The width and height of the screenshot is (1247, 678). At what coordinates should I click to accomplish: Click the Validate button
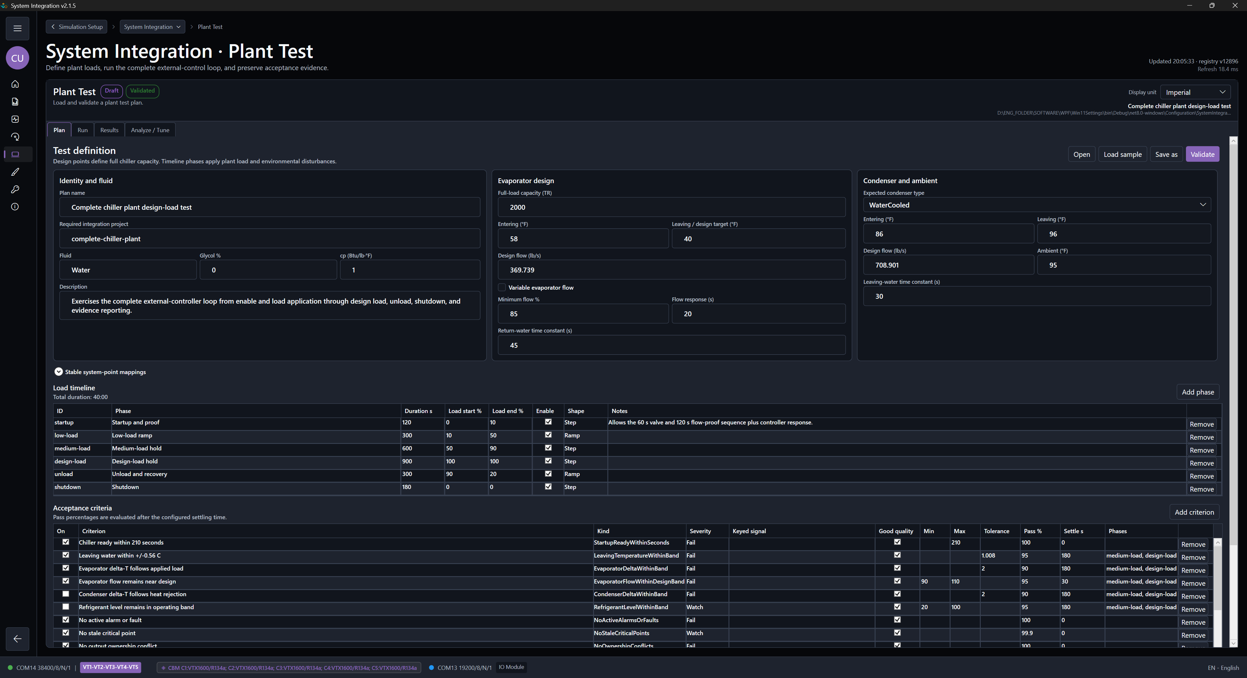(x=1203, y=154)
